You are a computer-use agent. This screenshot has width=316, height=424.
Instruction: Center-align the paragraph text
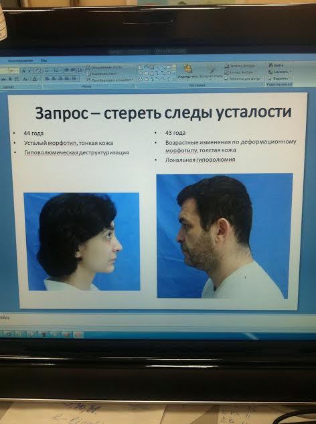pos(54,78)
